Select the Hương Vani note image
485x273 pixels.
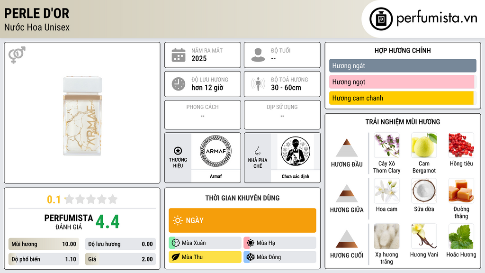point(424,236)
